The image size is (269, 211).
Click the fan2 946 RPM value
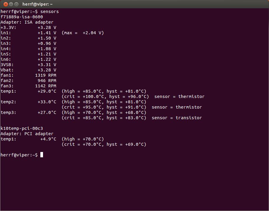47,81
